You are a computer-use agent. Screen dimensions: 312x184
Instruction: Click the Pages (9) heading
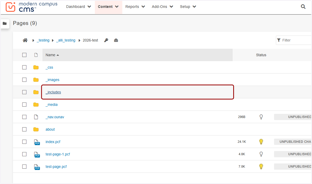tap(25, 23)
